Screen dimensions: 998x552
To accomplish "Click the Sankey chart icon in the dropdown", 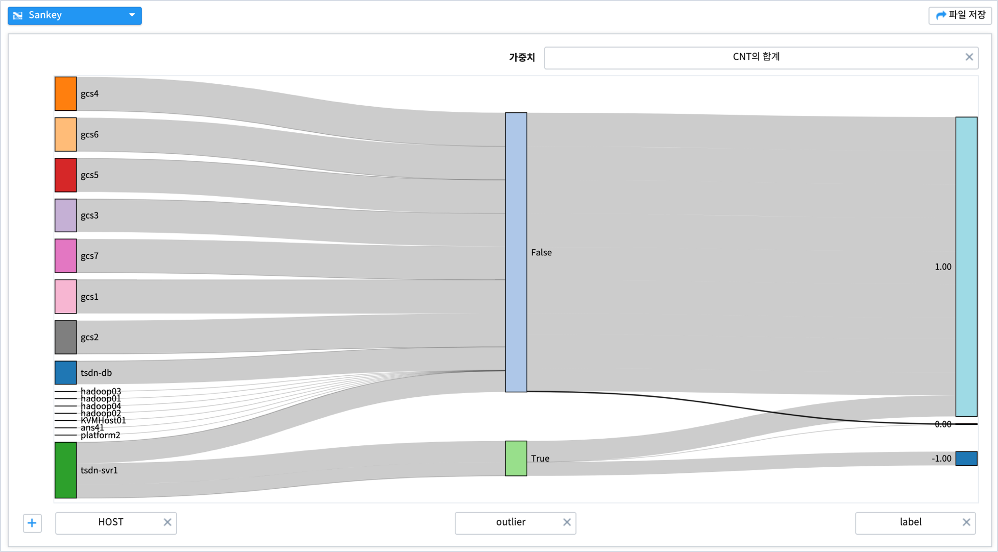I will pyautogui.click(x=18, y=15).
